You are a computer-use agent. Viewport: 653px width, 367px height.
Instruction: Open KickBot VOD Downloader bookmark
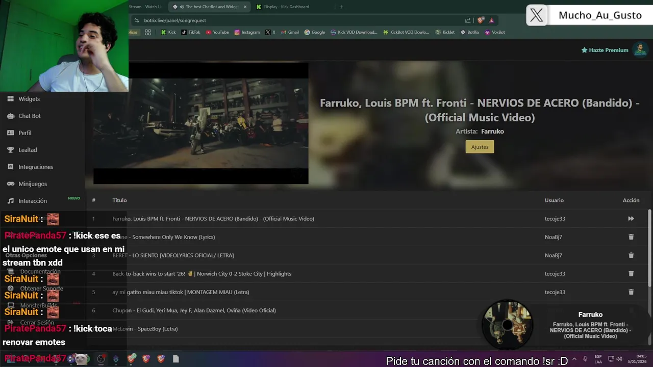(406, 32)
